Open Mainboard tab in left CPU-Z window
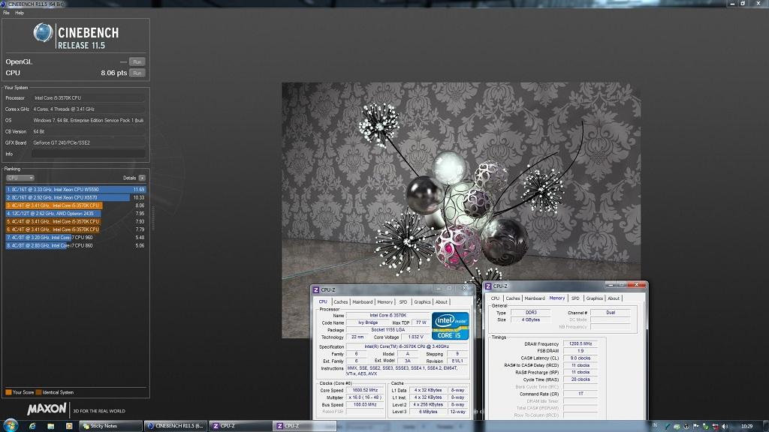This screenshot has width=769, height=432. [363, 302]
